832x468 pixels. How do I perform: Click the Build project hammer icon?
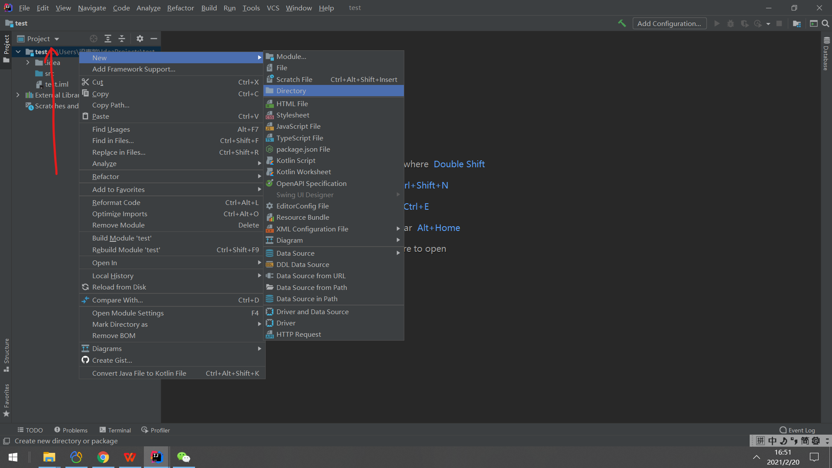click(x=622, y=23)
